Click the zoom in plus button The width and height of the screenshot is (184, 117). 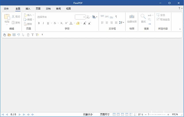[x=168, y=114]
